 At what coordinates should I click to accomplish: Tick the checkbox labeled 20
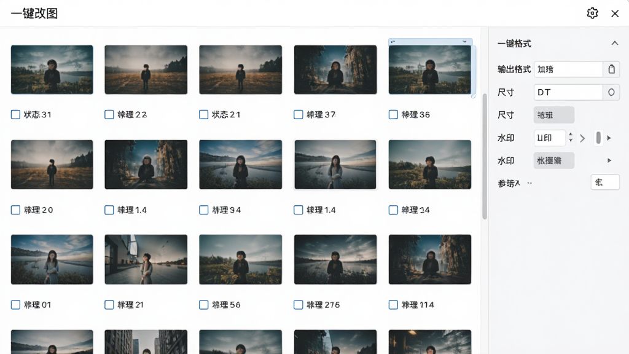(15, 210)
